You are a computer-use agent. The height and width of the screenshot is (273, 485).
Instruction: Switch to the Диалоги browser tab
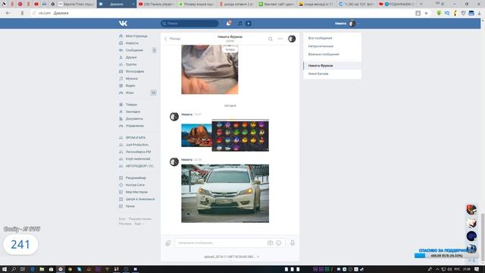(116, 4)
